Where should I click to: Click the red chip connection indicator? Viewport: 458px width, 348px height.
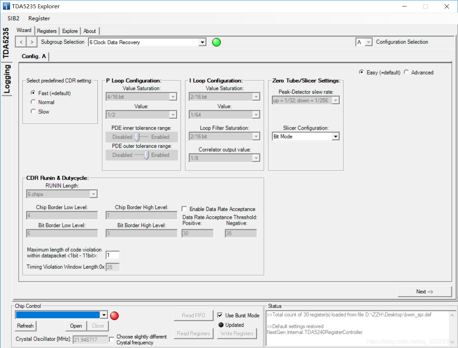coord(114,316)
